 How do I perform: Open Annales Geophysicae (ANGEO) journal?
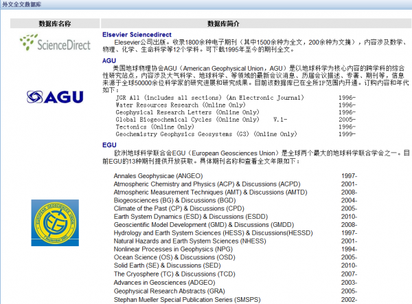tap(158, 176)
